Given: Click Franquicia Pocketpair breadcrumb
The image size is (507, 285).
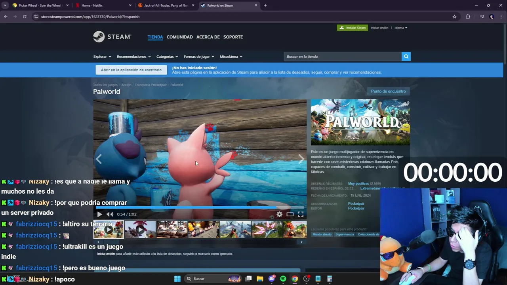Looking at the screenshot, I should click(x=151, y=85).
